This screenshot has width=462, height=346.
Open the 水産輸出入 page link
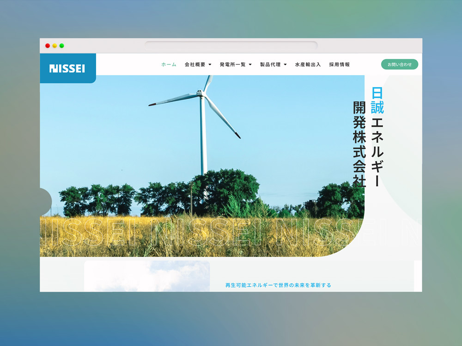point(308,65)
